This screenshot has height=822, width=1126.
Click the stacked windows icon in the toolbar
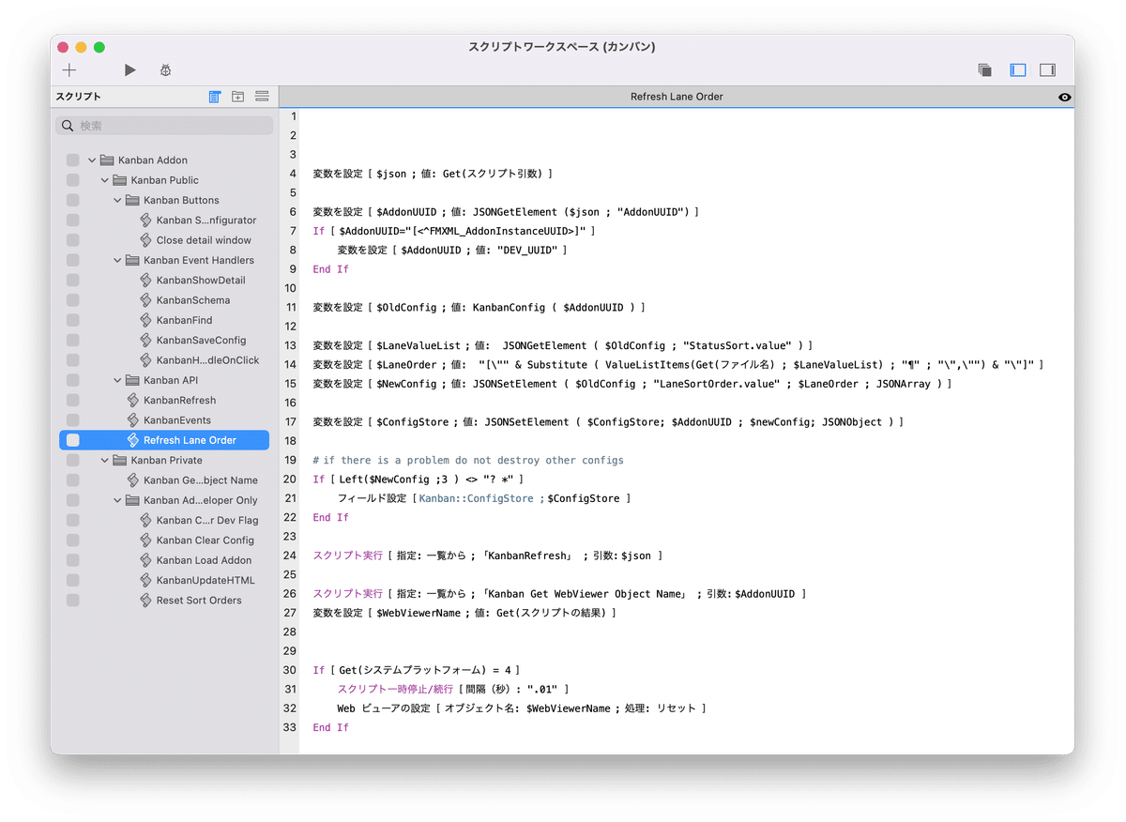(x=984, y=69)
